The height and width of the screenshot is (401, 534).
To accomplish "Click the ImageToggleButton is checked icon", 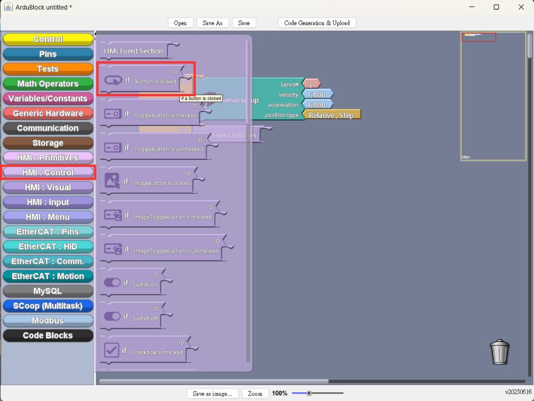I will pyautogui.click(x=113, y=215).
